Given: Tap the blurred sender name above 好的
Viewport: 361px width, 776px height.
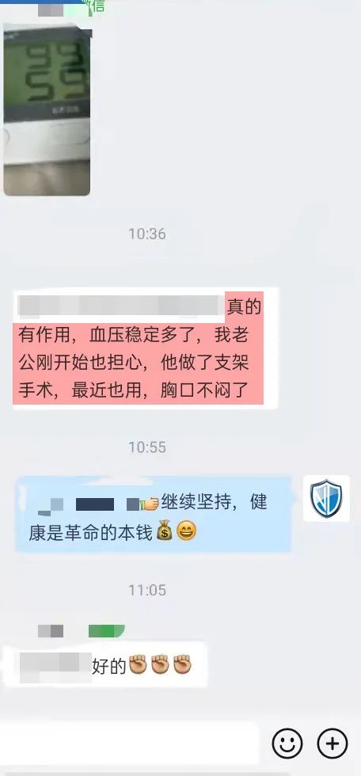Looking at the screenshot, I should [x=51, y=631].
